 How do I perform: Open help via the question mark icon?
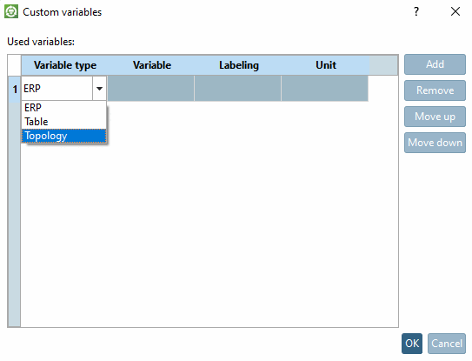pos(416,12)
